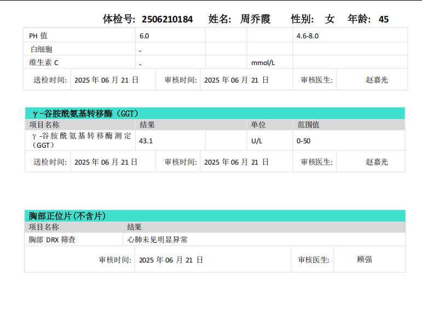The height and width of the screenshot is (315, 422).
Task: Click the gender value 女
Action: click(329, 19)
